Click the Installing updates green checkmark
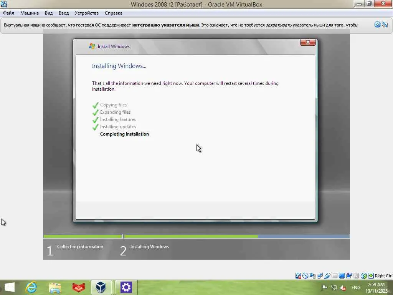The height and width of the screenshot is (295, 393). [x=95, y=127]
